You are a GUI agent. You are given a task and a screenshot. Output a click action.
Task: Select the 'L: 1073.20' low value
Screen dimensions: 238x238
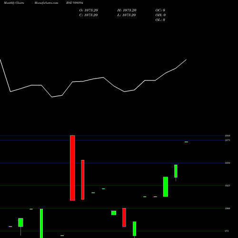[127, 15]
